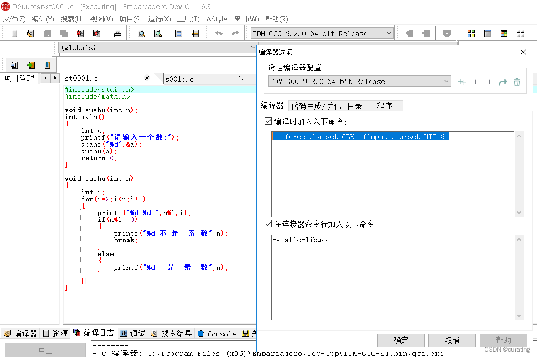Open the 调试 bottom tab
The image size is (537, 357).
133,333
